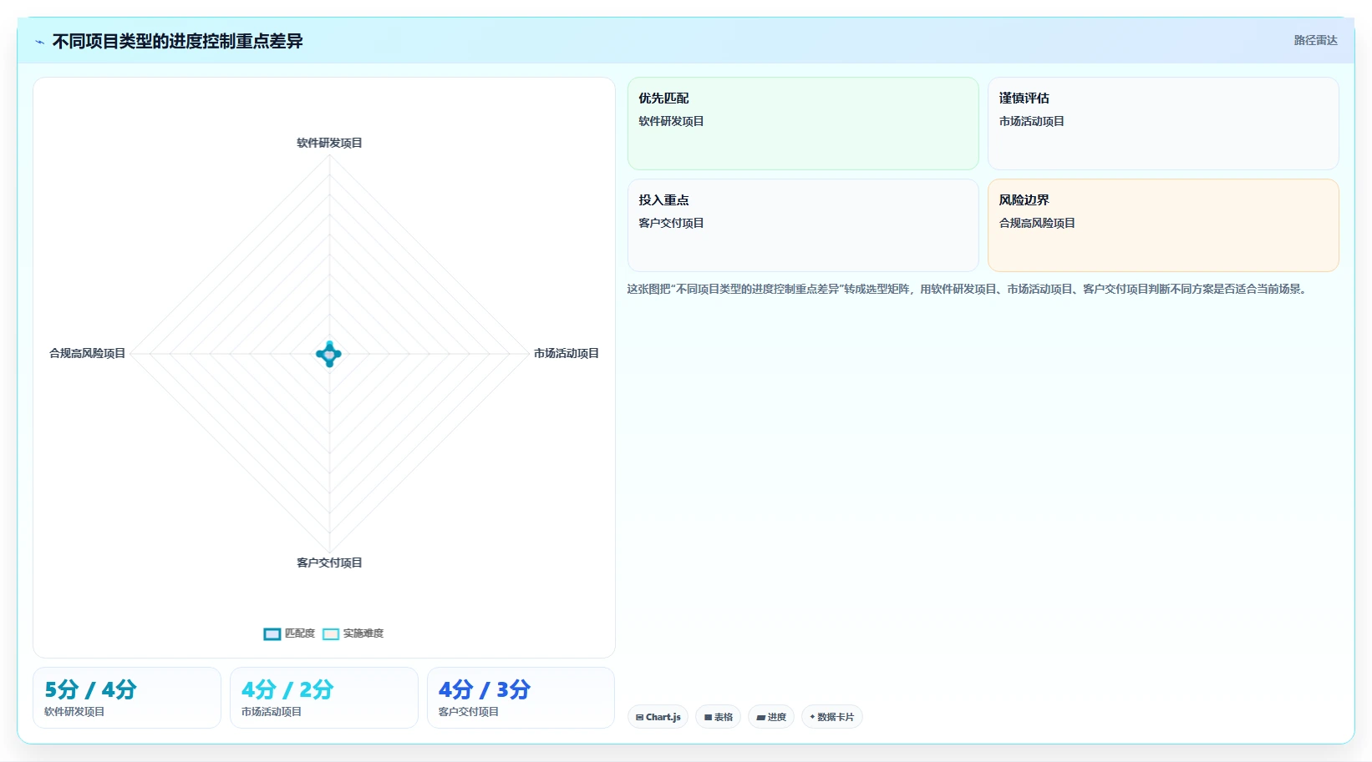The image size is (1372, 762).
Task: Select the 投入重点 card
Action: tap(803, 225)
